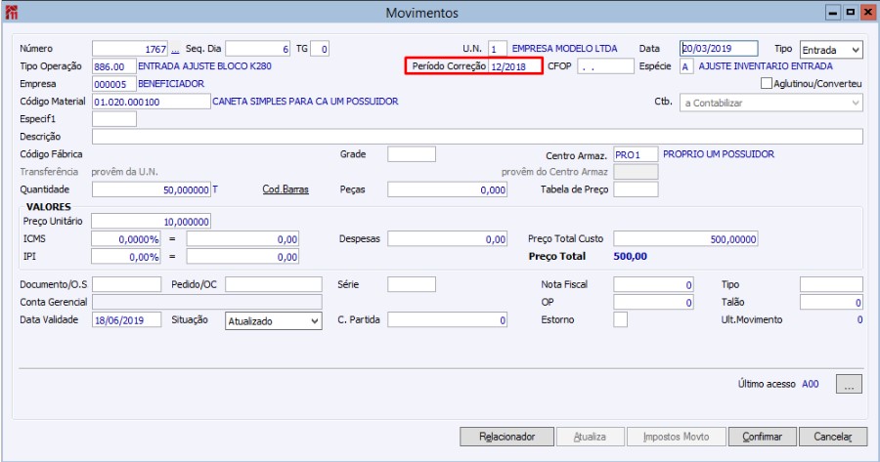Viewport: 880px width, 462px height.
Task: Open the Cod.Barras link
Action: 286,189
